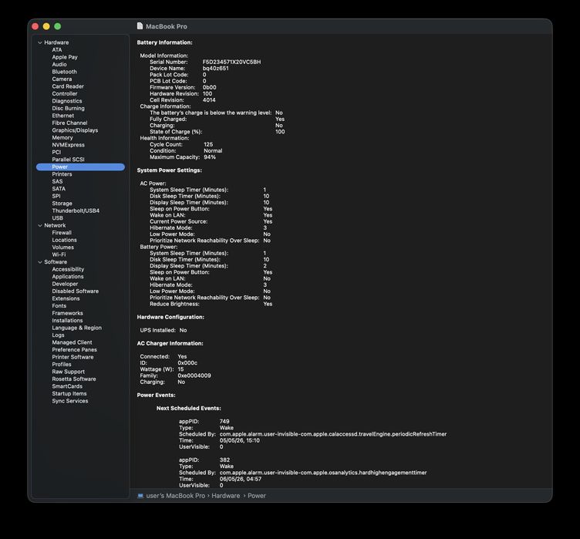Open Printers in the sidebar
580x539 pixels.
pos(62,174)
